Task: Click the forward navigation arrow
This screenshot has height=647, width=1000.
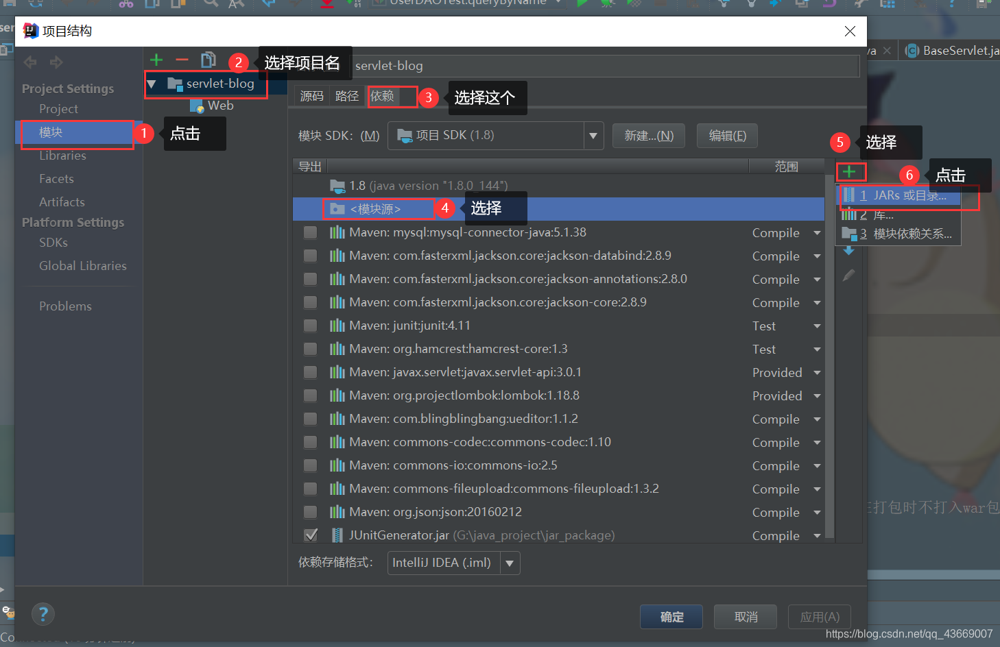Action: coord(56,62)
